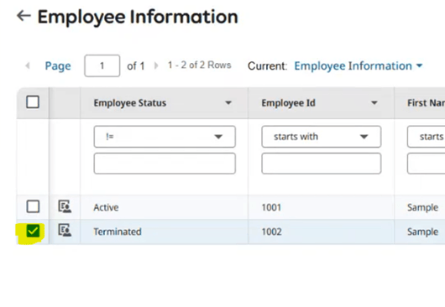
Task: Uncheck the Terminated employee row checkbox
Action: tap(33, 231)
